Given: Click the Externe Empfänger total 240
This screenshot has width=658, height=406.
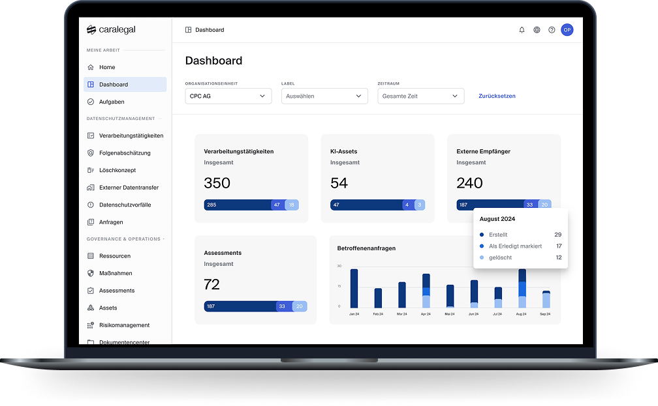Looking at the screenshot, I should coord(469,183).
